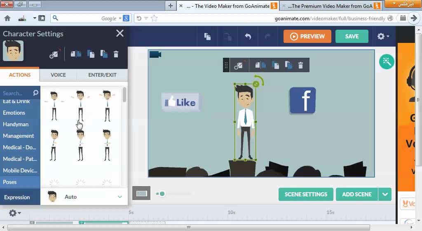422x231 pixels.
Task: Delete character using Character Settings trash icon
Action: [116, 54]
